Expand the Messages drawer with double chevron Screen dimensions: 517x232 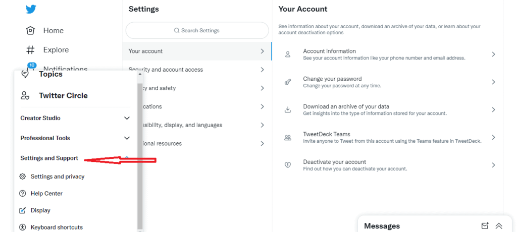point(499,226)
